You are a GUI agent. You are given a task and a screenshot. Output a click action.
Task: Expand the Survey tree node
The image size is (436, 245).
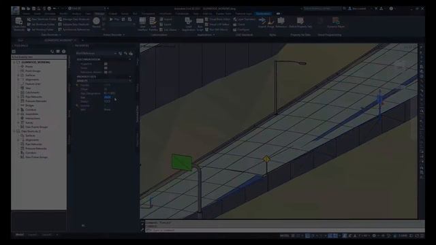[x=18, y=122]
